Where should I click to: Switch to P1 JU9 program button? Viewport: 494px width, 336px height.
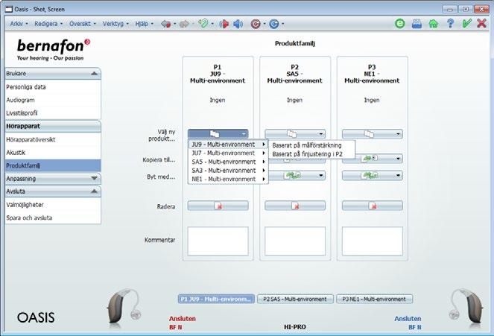[216, 299]
